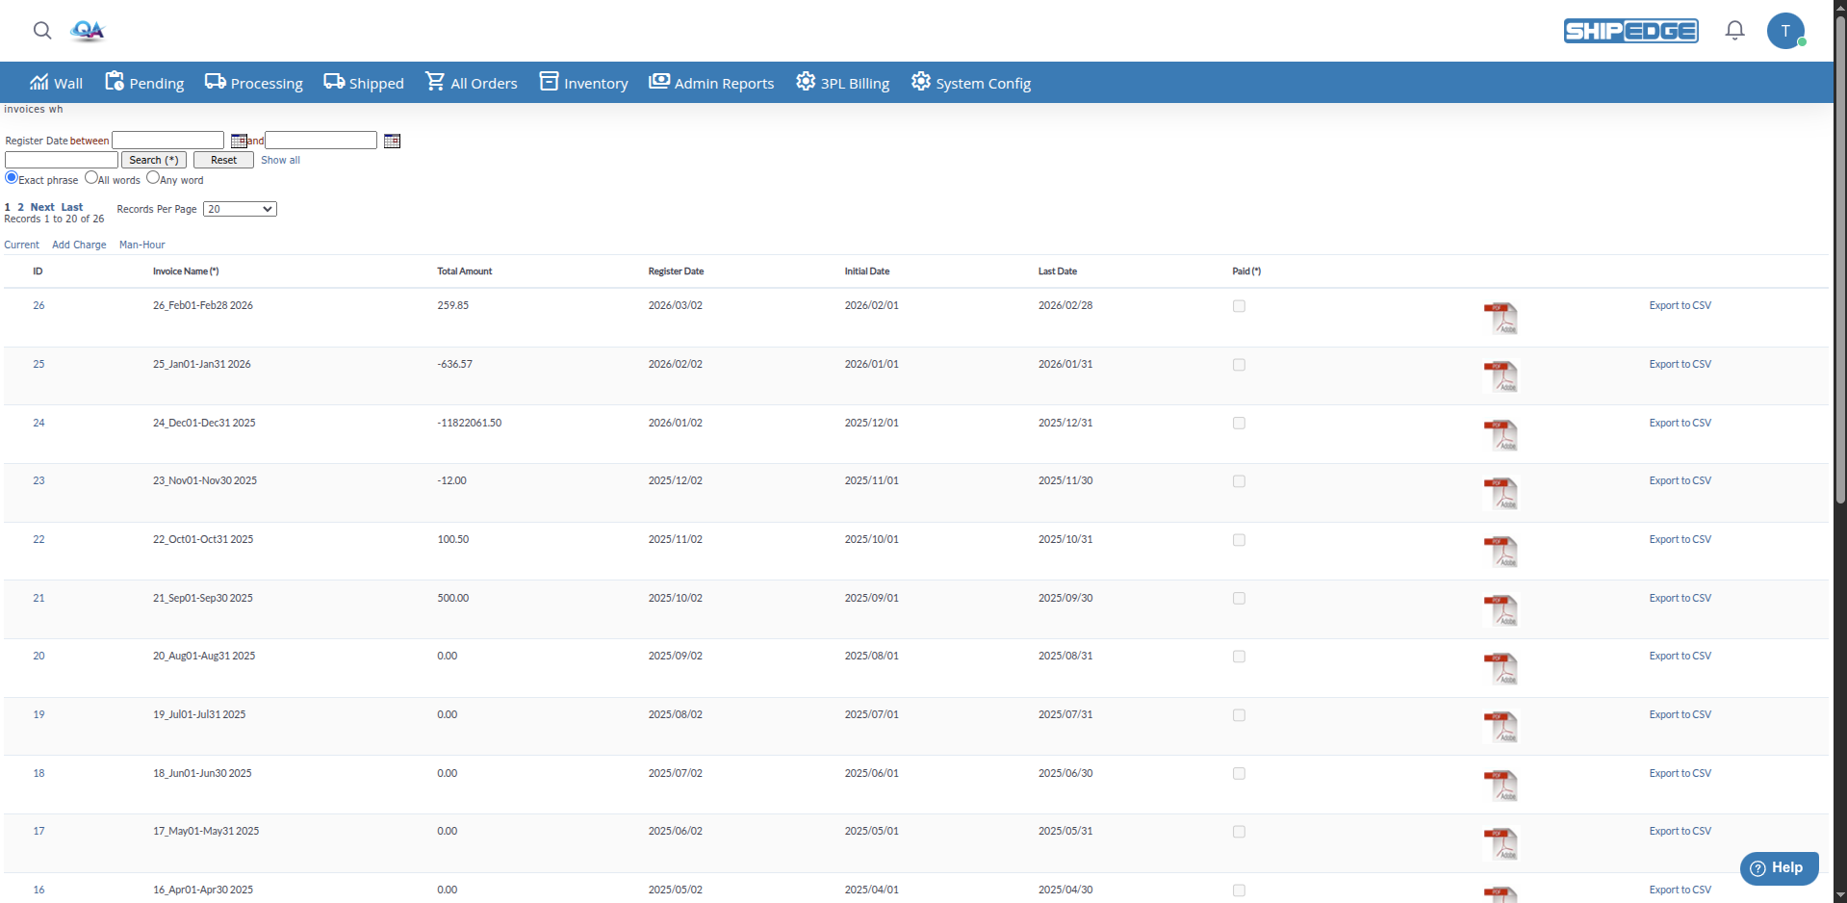Focus the first Register Date field
The height and width of the screenshot is (903, 1847).
[168, 141]
